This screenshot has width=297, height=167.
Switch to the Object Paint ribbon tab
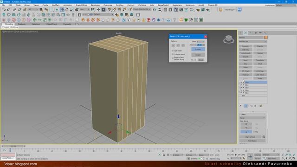(x=52, y=24)
